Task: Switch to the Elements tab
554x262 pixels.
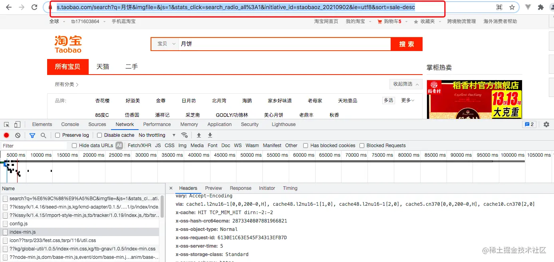Action: coord(42,124)
